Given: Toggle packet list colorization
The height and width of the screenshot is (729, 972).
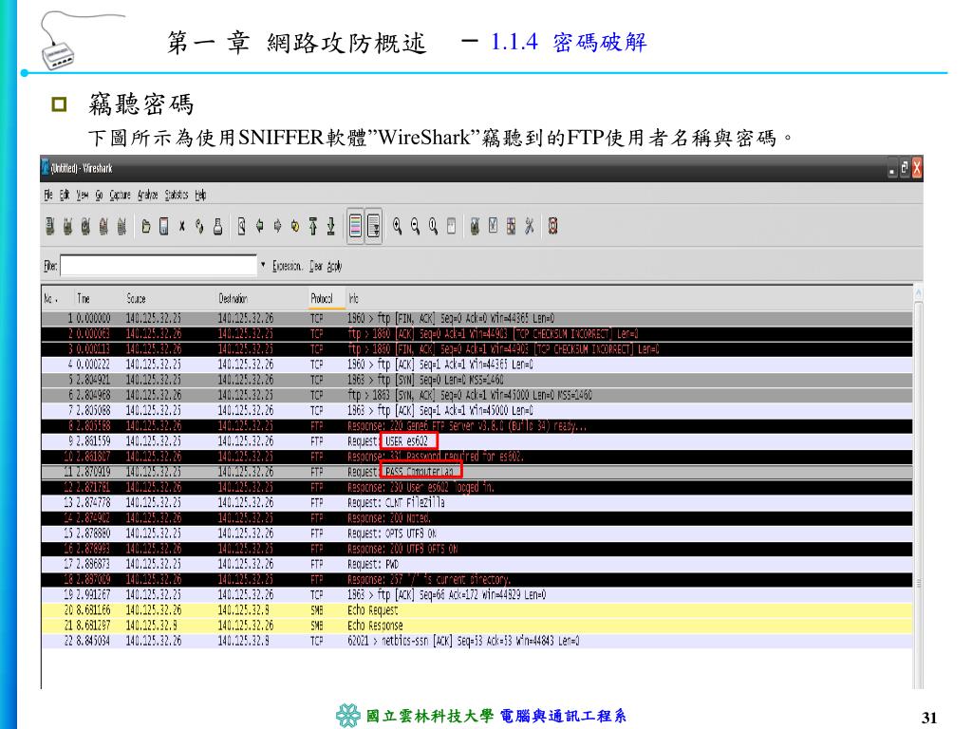Looking at the screenshot, I should (355, 227).
